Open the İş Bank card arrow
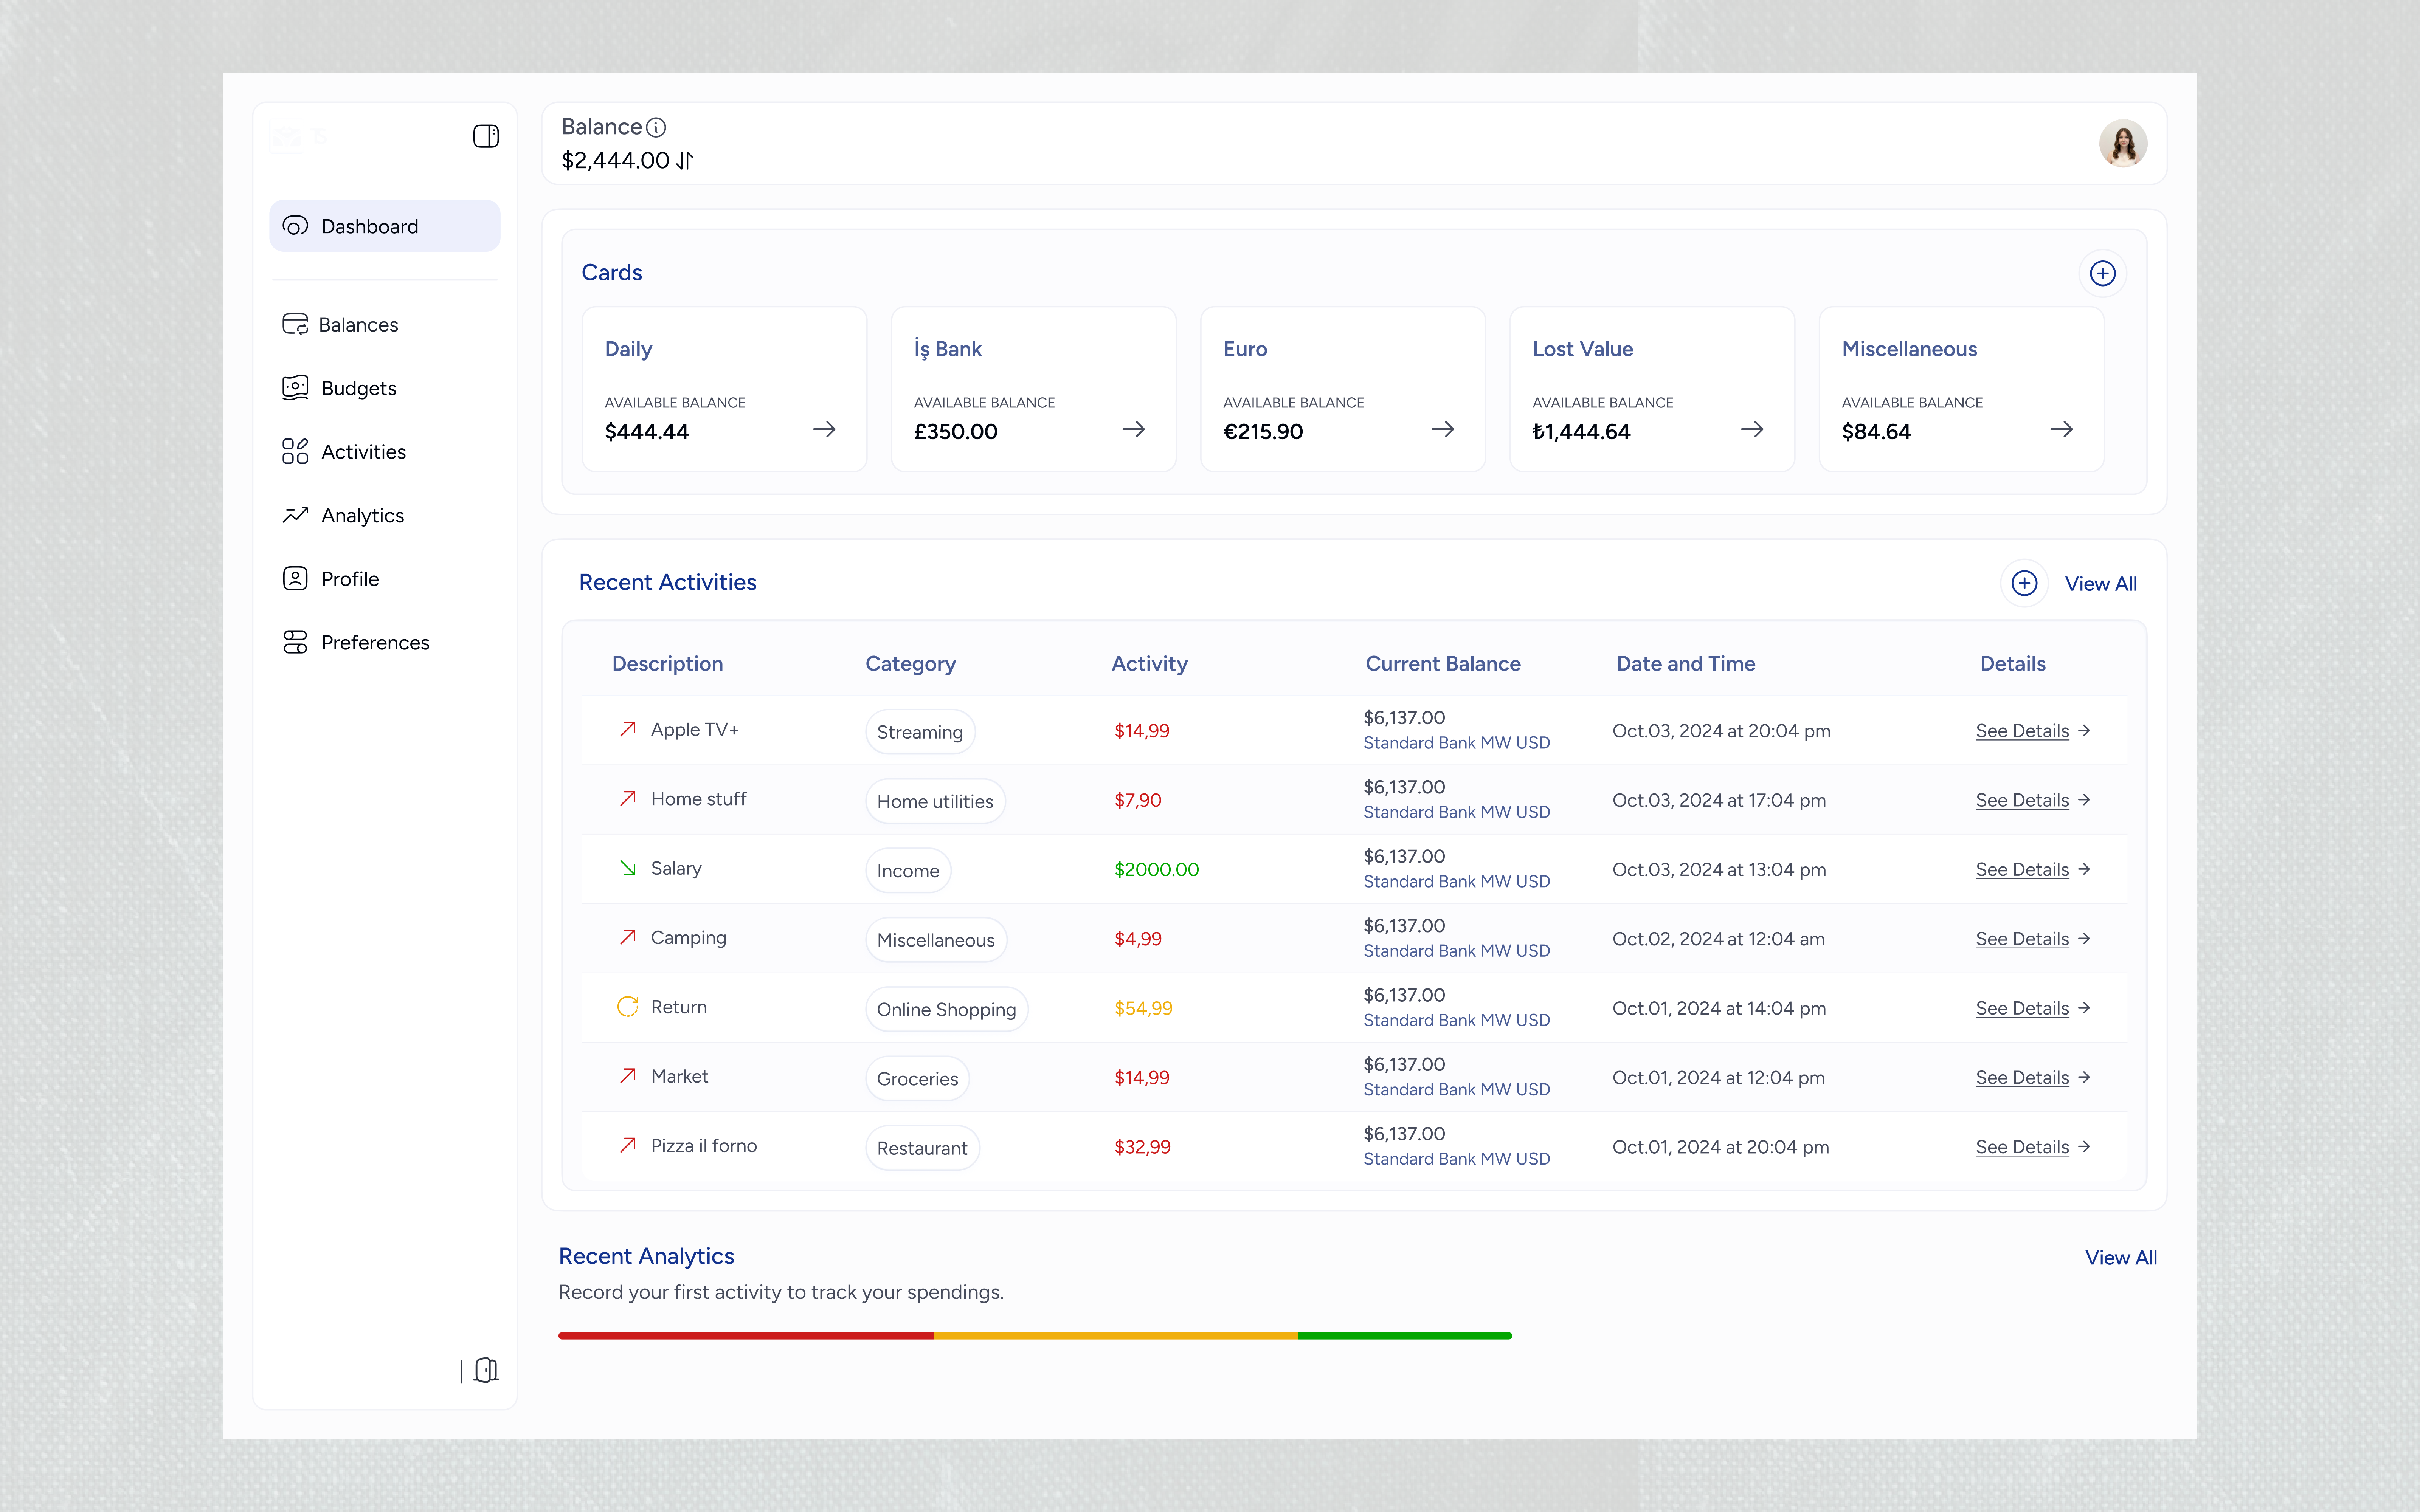The width and height of the screenshot is (2420, 1512). (x=1133, y=429)
